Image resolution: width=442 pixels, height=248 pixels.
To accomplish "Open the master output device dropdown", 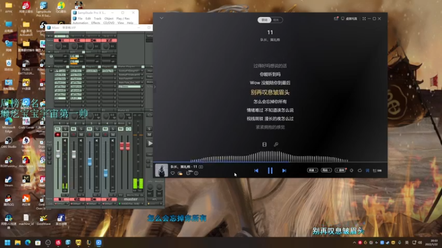I will (x=132, y=203).
